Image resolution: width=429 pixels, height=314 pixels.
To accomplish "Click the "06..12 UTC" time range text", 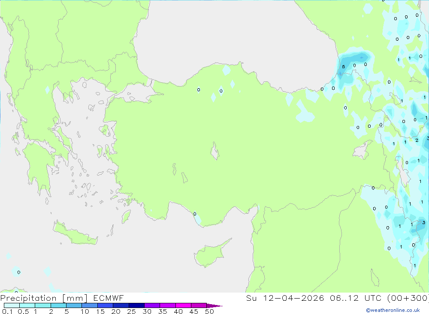I will 356,298.
